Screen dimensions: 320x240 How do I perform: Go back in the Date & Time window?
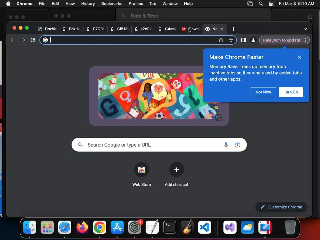coord(123,16)
